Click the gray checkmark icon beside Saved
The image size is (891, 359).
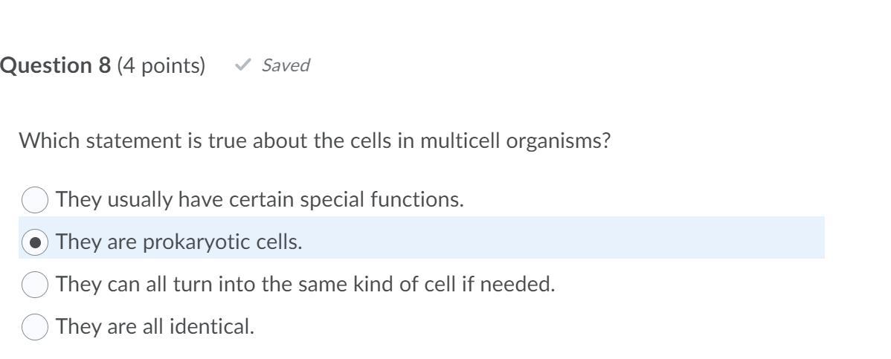pos(242,65)
